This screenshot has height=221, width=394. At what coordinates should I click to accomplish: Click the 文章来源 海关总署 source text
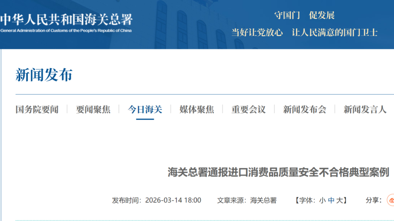pos(247,200)
